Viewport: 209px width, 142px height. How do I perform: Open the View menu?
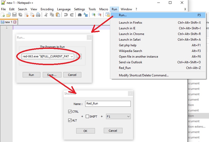coord(34,9)
